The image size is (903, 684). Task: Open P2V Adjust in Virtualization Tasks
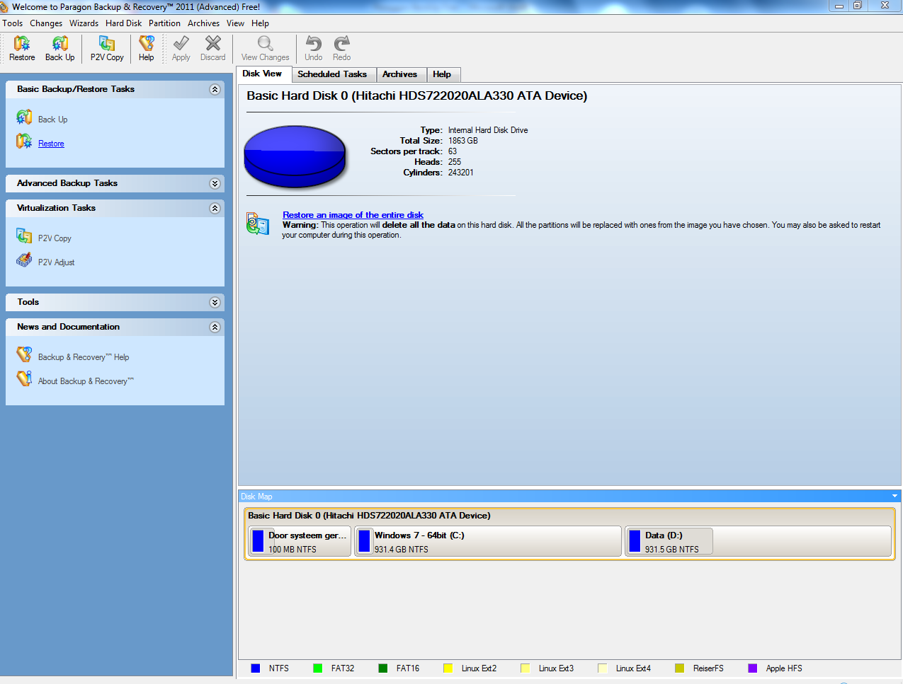click(56, 262)
